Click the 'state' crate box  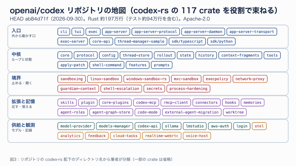point(185,55)
